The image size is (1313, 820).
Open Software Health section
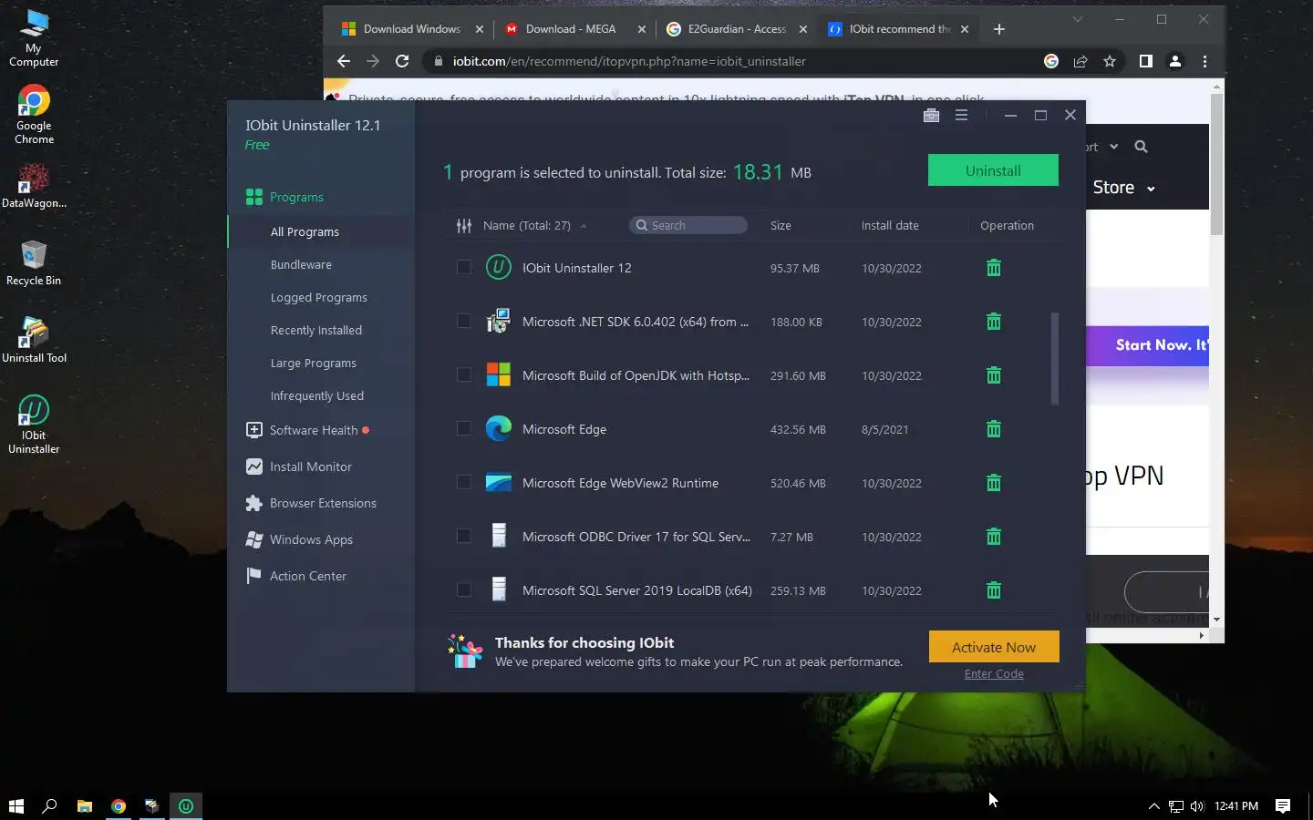pos(314,430)
